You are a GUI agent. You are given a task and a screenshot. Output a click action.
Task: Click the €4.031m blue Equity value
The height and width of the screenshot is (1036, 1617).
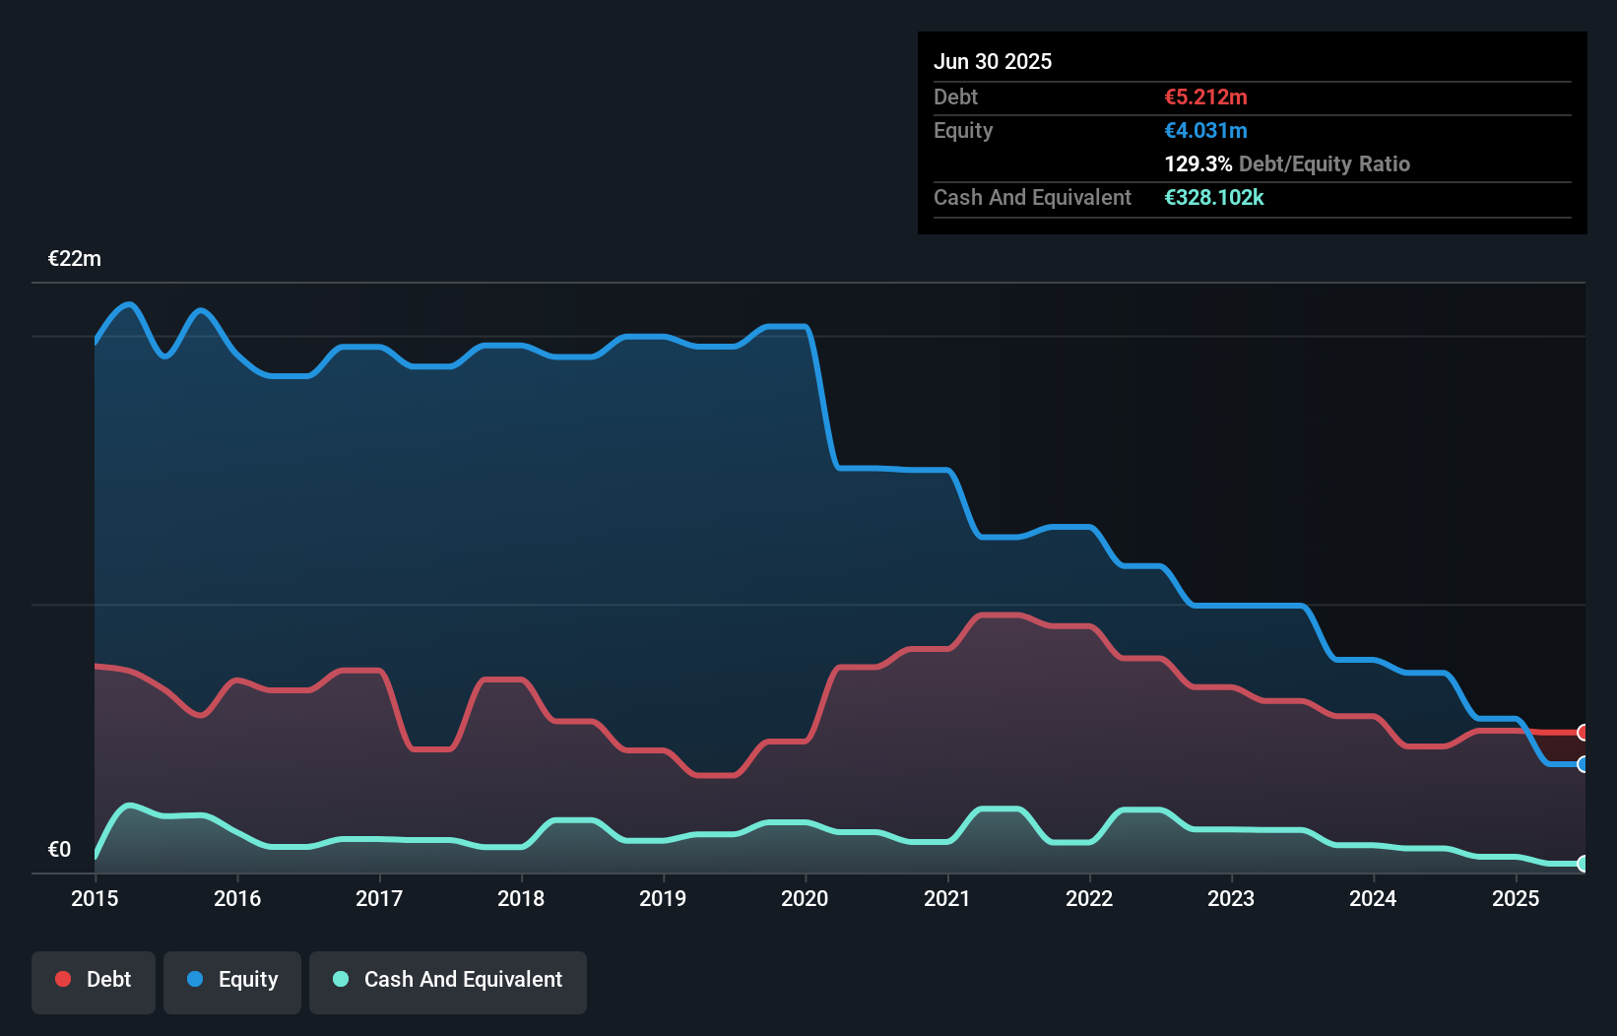pyautogui.click(x=1205, y=130)
